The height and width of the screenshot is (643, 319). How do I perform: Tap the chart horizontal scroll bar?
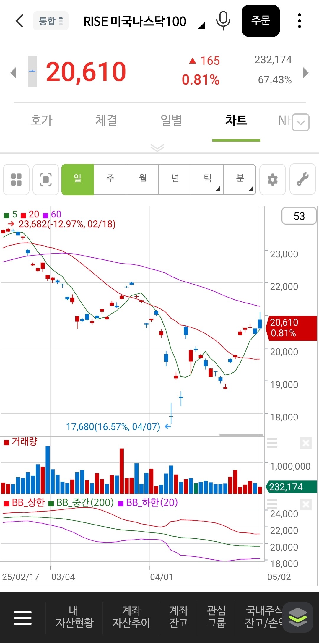click(x=241, y=435)
